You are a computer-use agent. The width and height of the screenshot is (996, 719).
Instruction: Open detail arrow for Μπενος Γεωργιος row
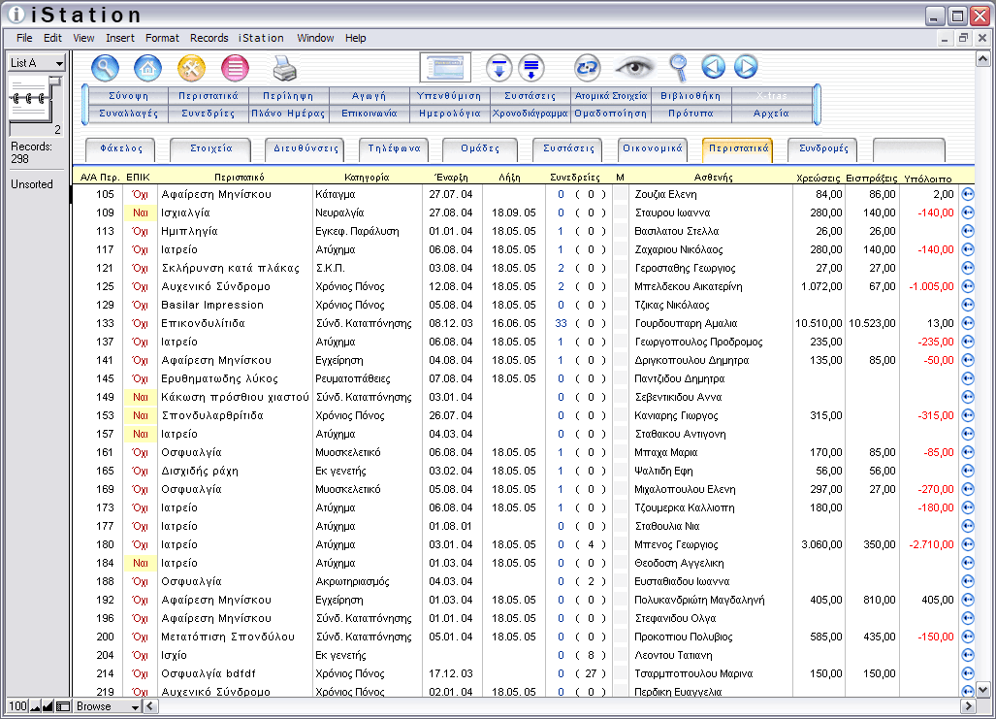[x=968, y=544]
